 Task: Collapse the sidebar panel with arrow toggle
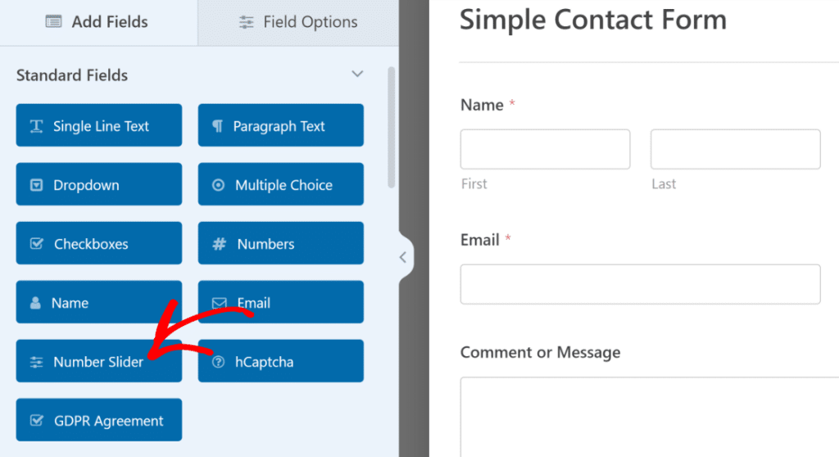(402, 257)
